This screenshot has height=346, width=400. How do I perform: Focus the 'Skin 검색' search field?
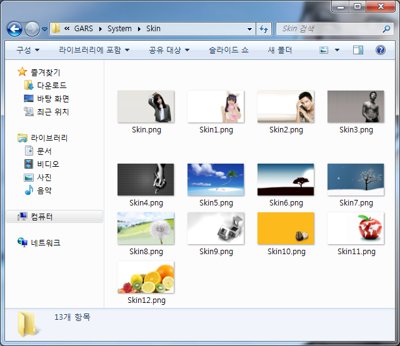click(x=335, y=29)
